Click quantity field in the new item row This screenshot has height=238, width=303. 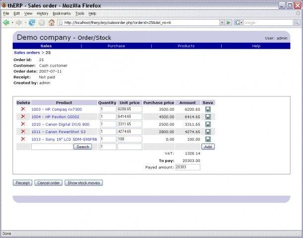108,147
